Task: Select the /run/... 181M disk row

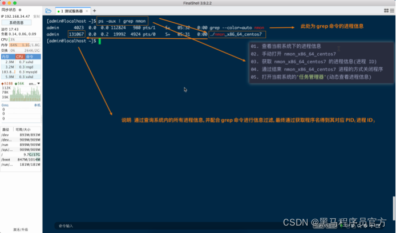Action: coord(21,164)
